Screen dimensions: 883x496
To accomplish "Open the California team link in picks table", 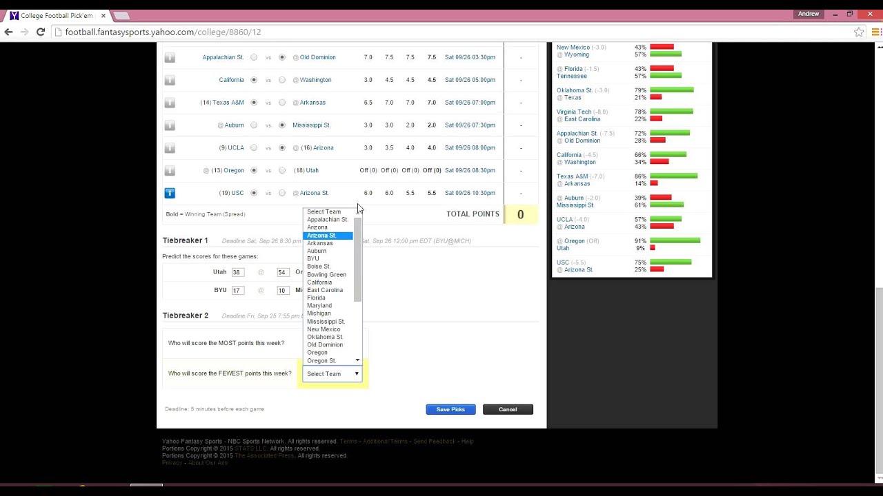I will pos(231,80).
